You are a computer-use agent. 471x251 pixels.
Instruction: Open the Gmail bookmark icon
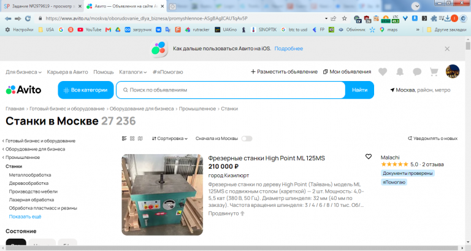point(108,29)
